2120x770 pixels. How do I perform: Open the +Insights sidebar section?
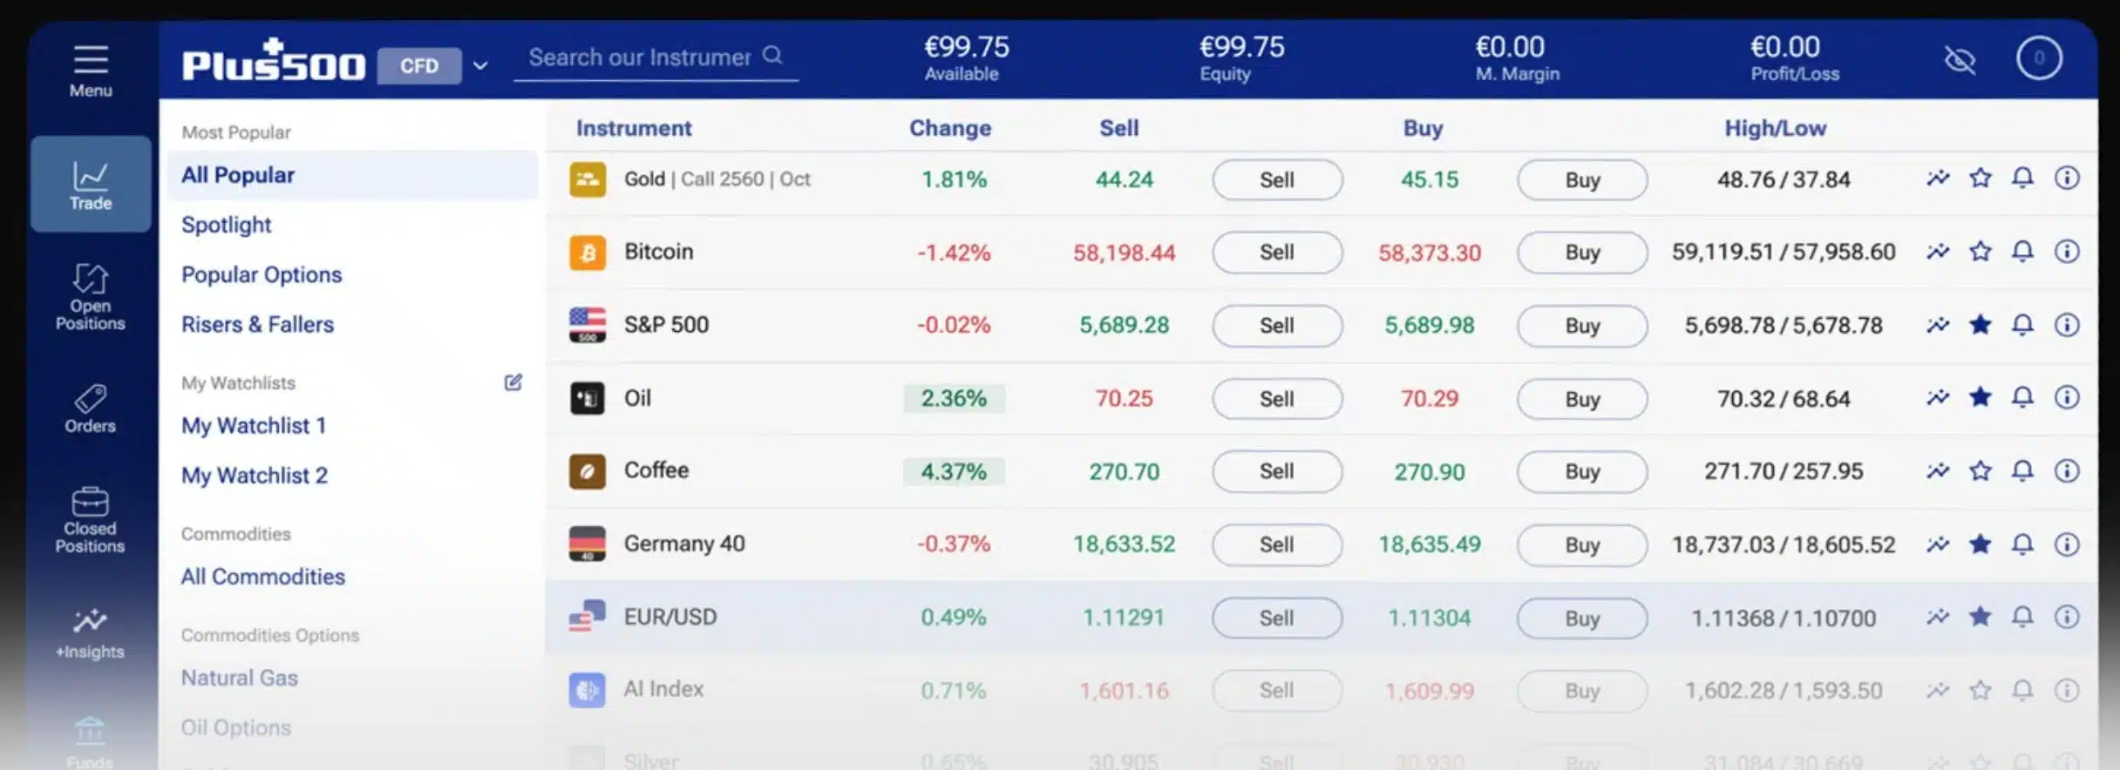pos(91,632)
